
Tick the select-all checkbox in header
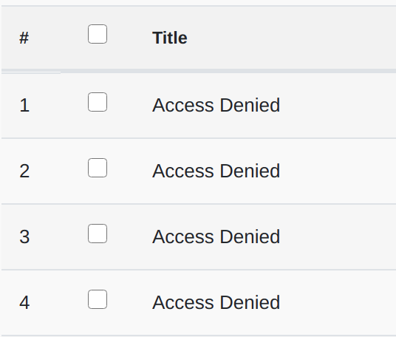coord(98,34)
